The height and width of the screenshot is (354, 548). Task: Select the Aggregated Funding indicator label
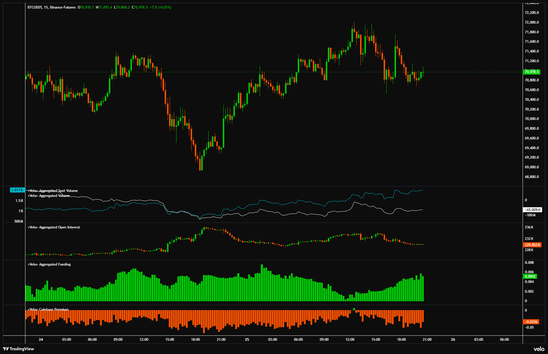point(49,264)
